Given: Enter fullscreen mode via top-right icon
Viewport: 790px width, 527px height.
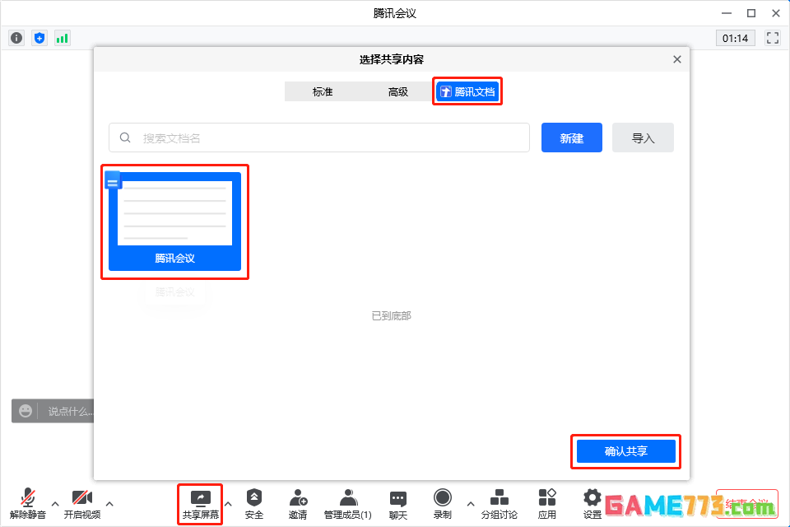Looking at the screenshot, I should [x=772, y=38].
